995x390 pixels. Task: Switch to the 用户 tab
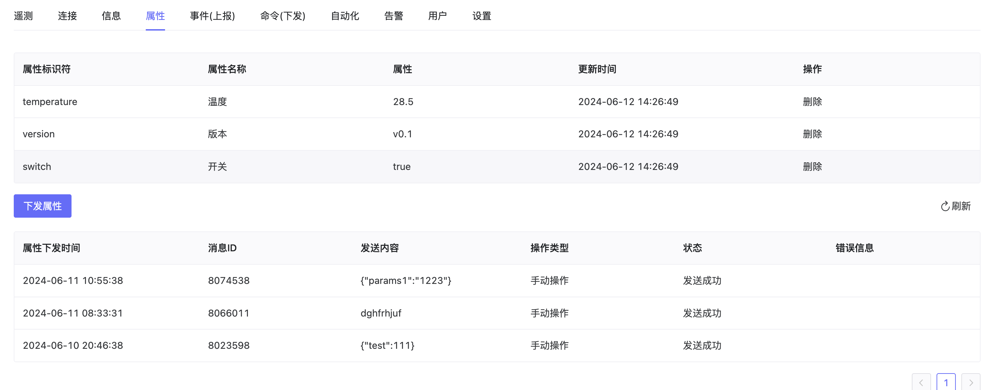[x=438, y=16]
